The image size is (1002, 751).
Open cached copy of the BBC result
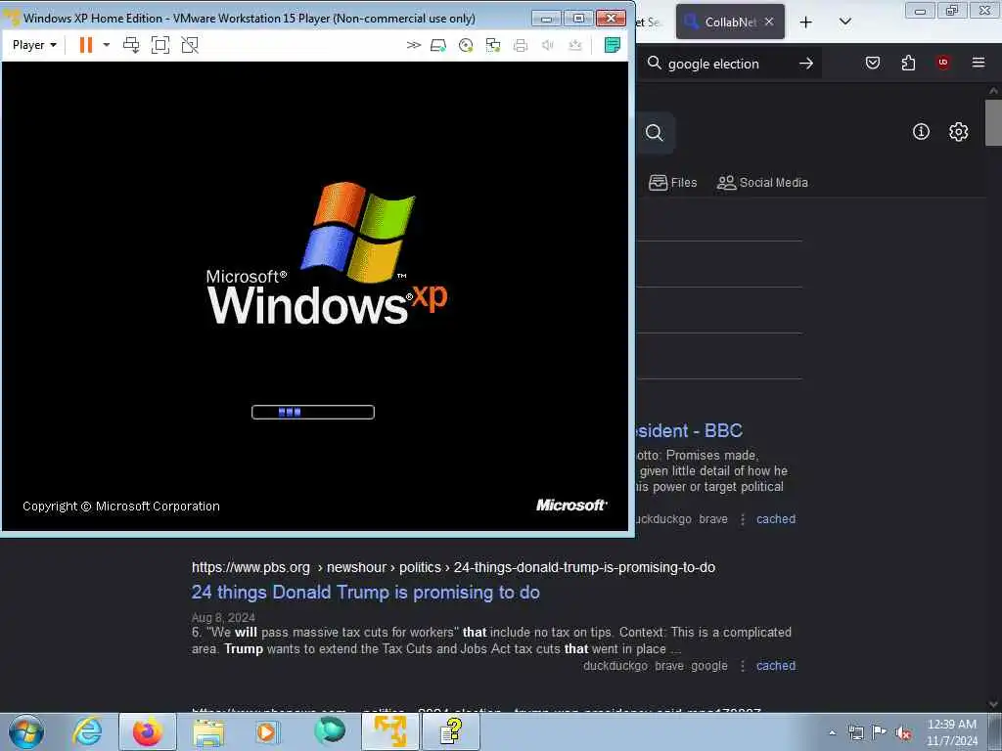pos(776,519)
